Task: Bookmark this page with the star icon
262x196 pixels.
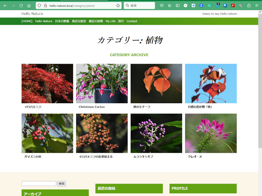Action: (118, 6)
